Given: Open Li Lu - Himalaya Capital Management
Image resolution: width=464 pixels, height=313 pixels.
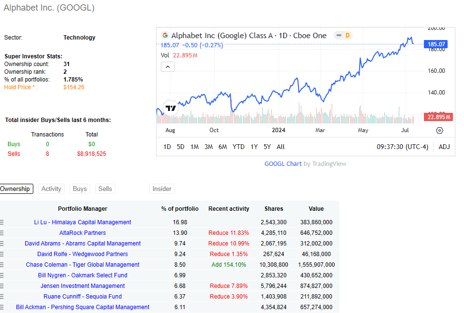Looking at the screenshot, I should [82, 222].
